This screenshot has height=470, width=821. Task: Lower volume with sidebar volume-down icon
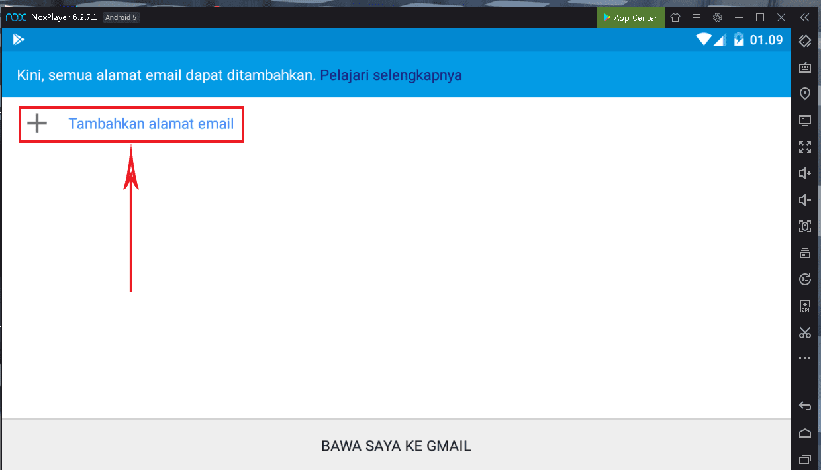click(x=805, y=200)
